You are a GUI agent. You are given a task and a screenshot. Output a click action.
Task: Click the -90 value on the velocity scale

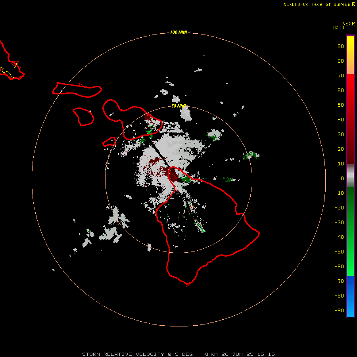(339, 311)
